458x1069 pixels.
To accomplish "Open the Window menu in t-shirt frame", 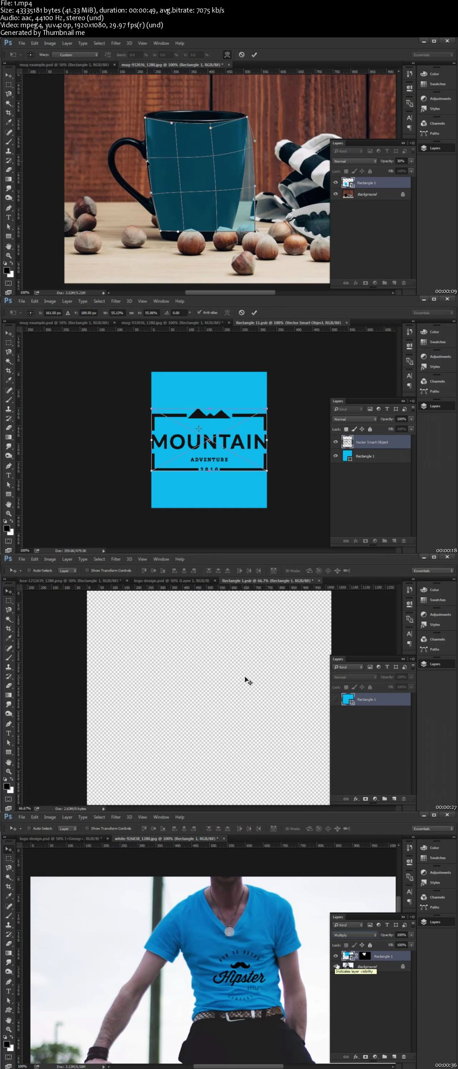I will point(161,817).
